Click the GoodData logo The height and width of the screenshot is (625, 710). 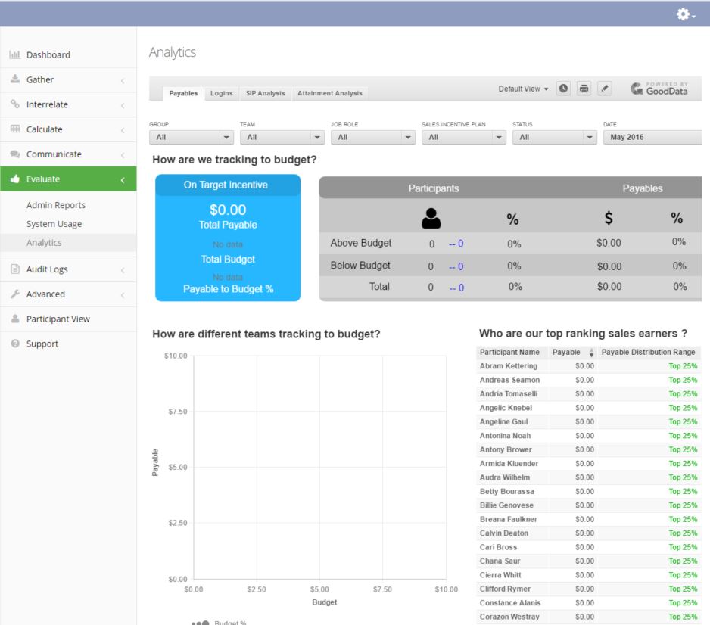659,89
